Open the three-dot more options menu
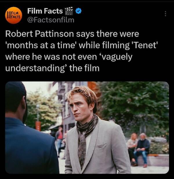Viewport: 174px width, 179px height. point(166,14)
